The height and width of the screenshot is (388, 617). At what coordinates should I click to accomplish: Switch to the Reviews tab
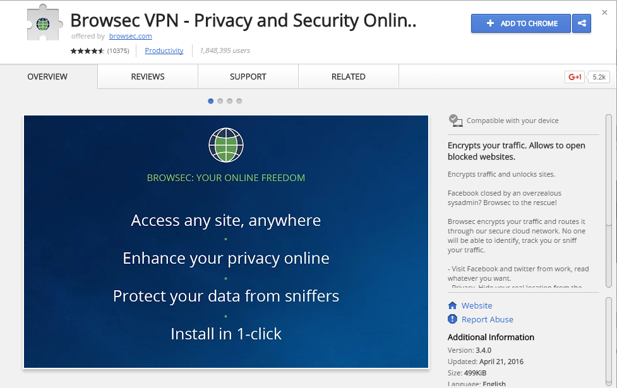click(x=148, y=77)
